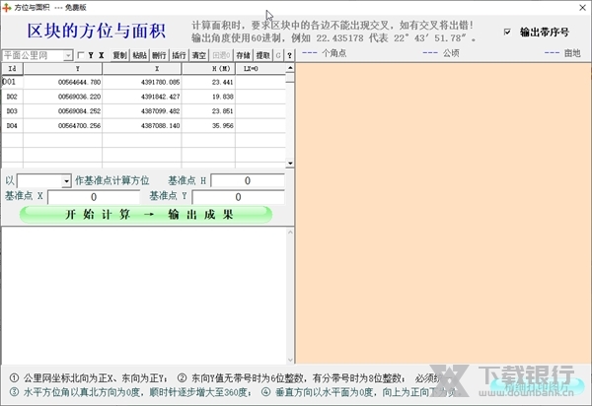Click the 清空 (clear) toolbar button
Screen dimensions: 592x406
coord(199,55)
